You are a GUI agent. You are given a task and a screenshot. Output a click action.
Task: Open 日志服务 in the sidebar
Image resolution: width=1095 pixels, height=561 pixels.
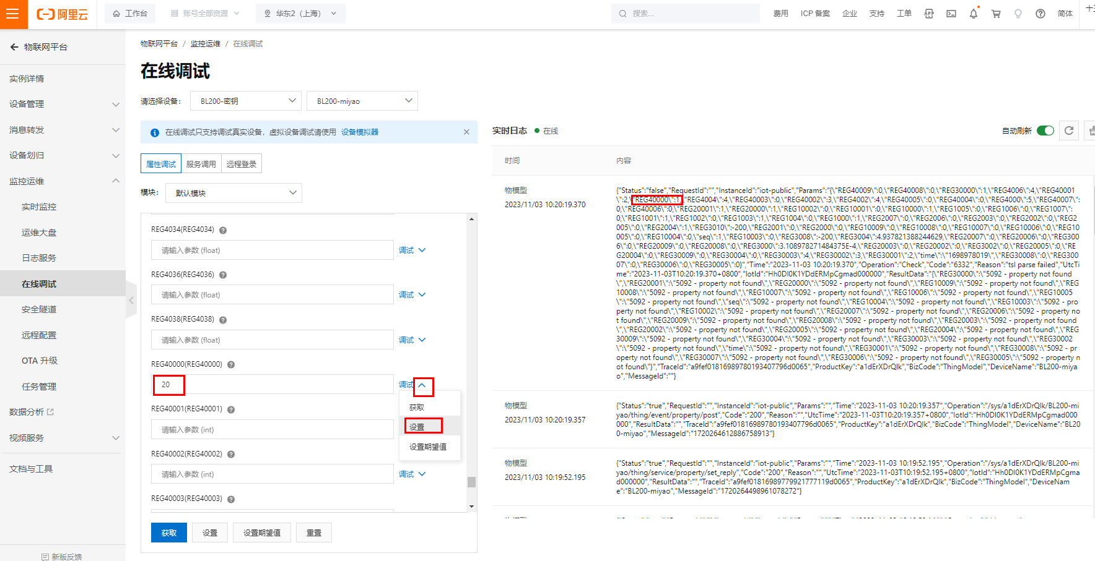[39, 258]
